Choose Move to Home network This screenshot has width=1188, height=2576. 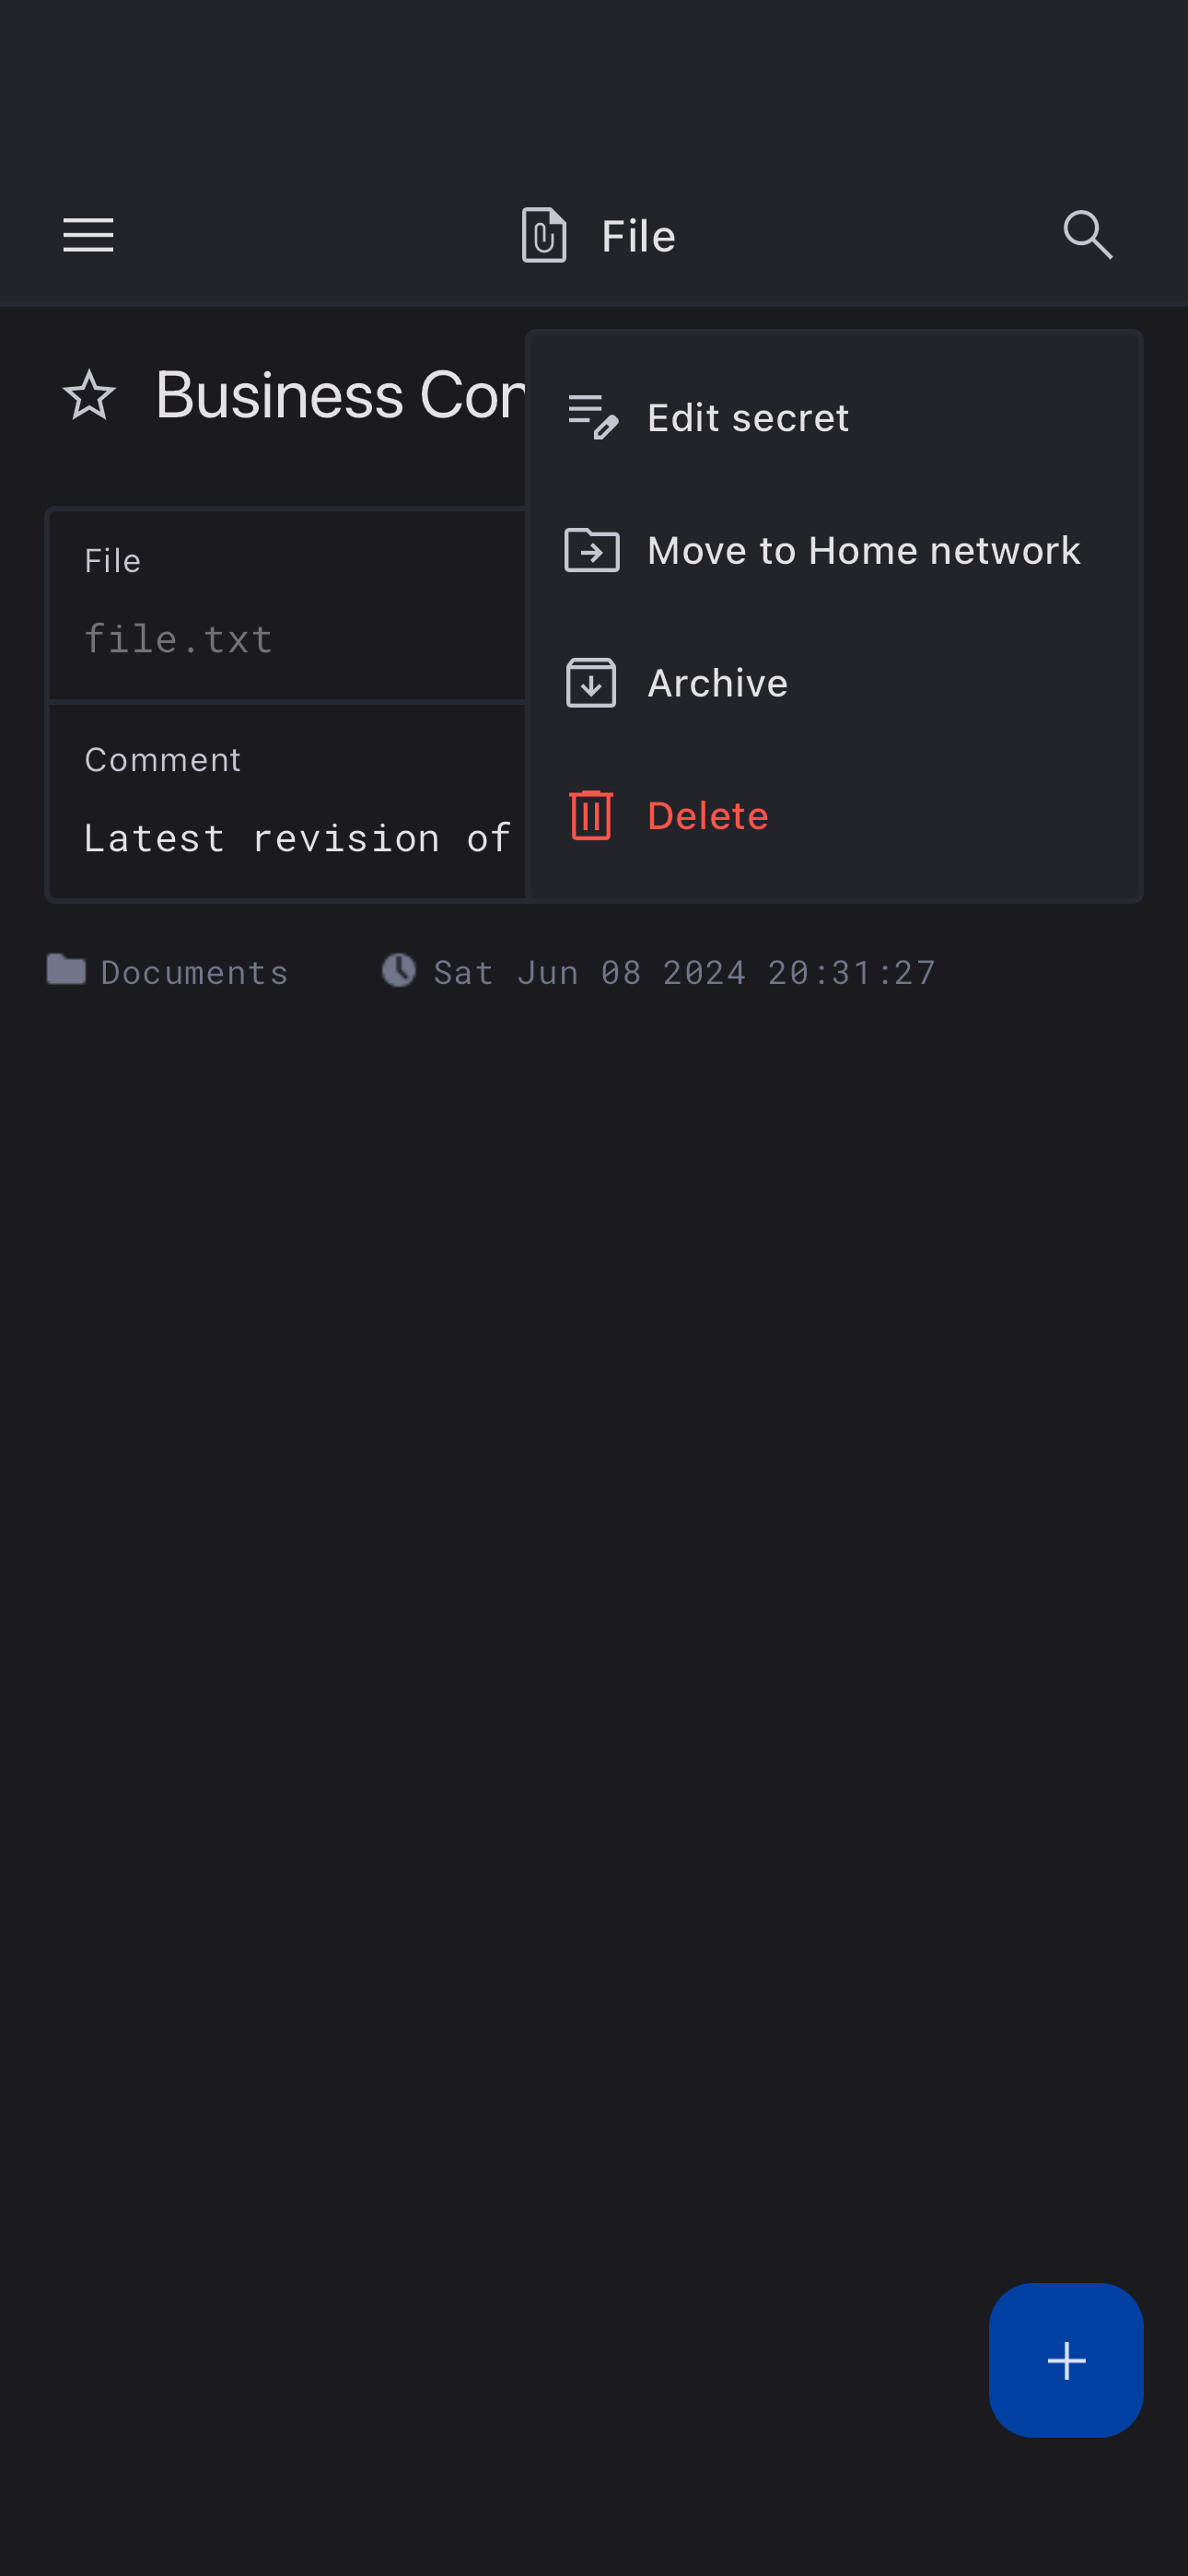pyautogui.click(x=833, y=550)
